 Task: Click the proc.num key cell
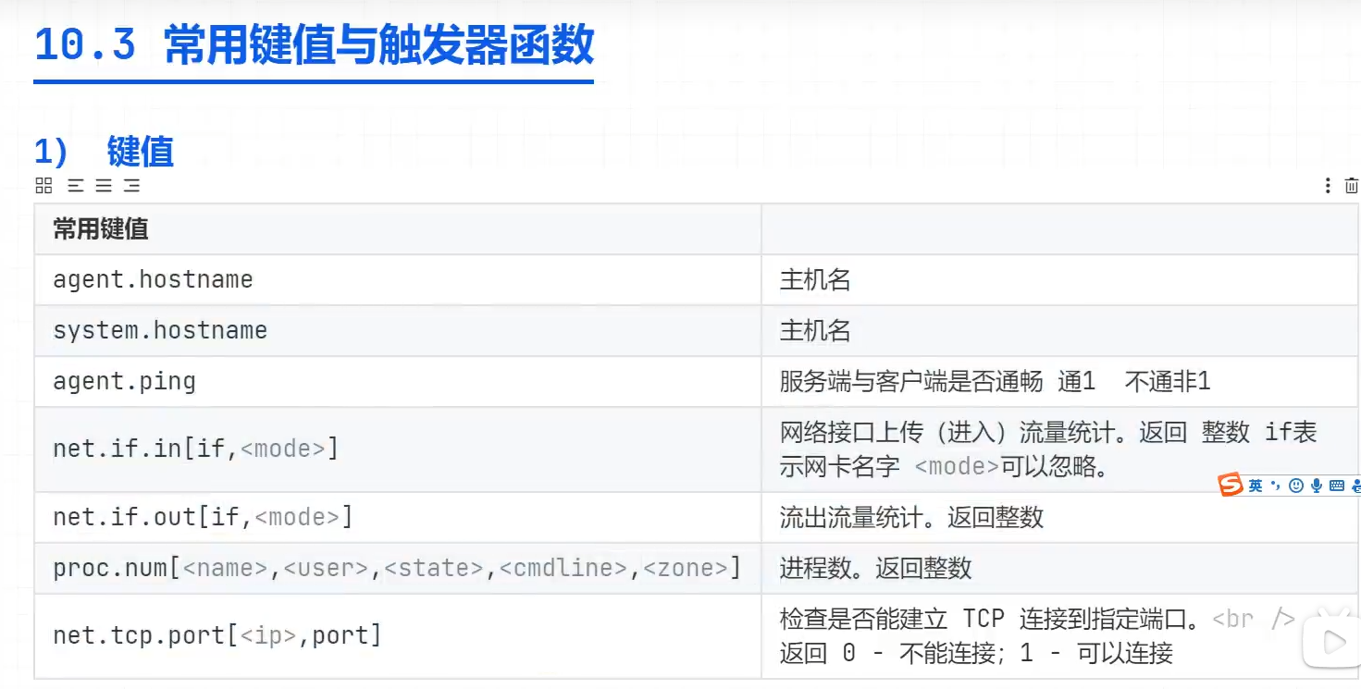[396, 567]
